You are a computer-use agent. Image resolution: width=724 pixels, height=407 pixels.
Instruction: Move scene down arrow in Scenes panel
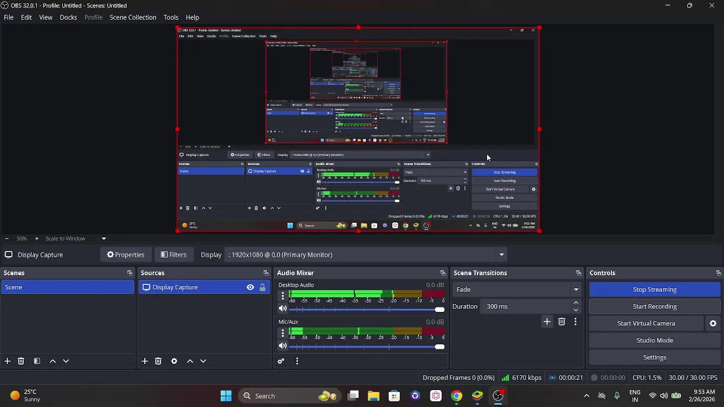coord(66,361)
